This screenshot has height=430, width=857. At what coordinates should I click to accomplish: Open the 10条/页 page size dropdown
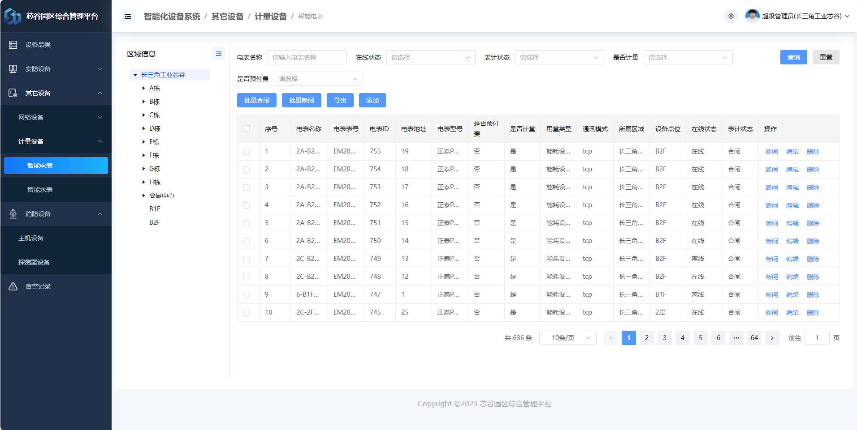click(567, 338)
